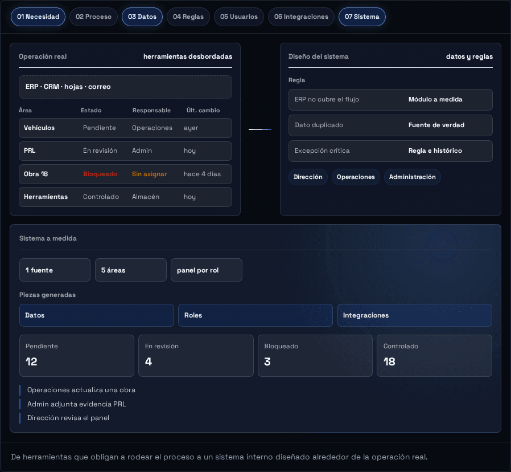Select the 01 Necesidad tab

click(38, 17)
